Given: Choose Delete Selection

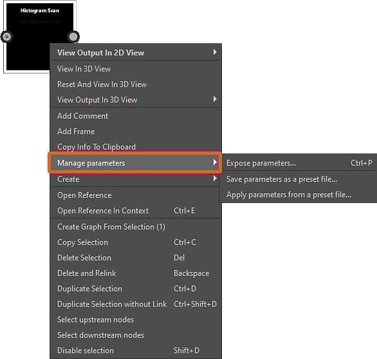Looking at the screenshot, I should (136, 258).
